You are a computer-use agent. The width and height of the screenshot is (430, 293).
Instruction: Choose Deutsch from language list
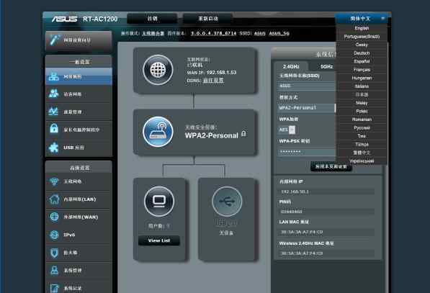point(362,53)
